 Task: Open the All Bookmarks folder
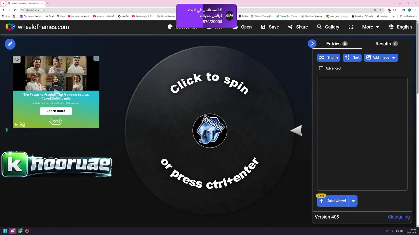[409, 16]
